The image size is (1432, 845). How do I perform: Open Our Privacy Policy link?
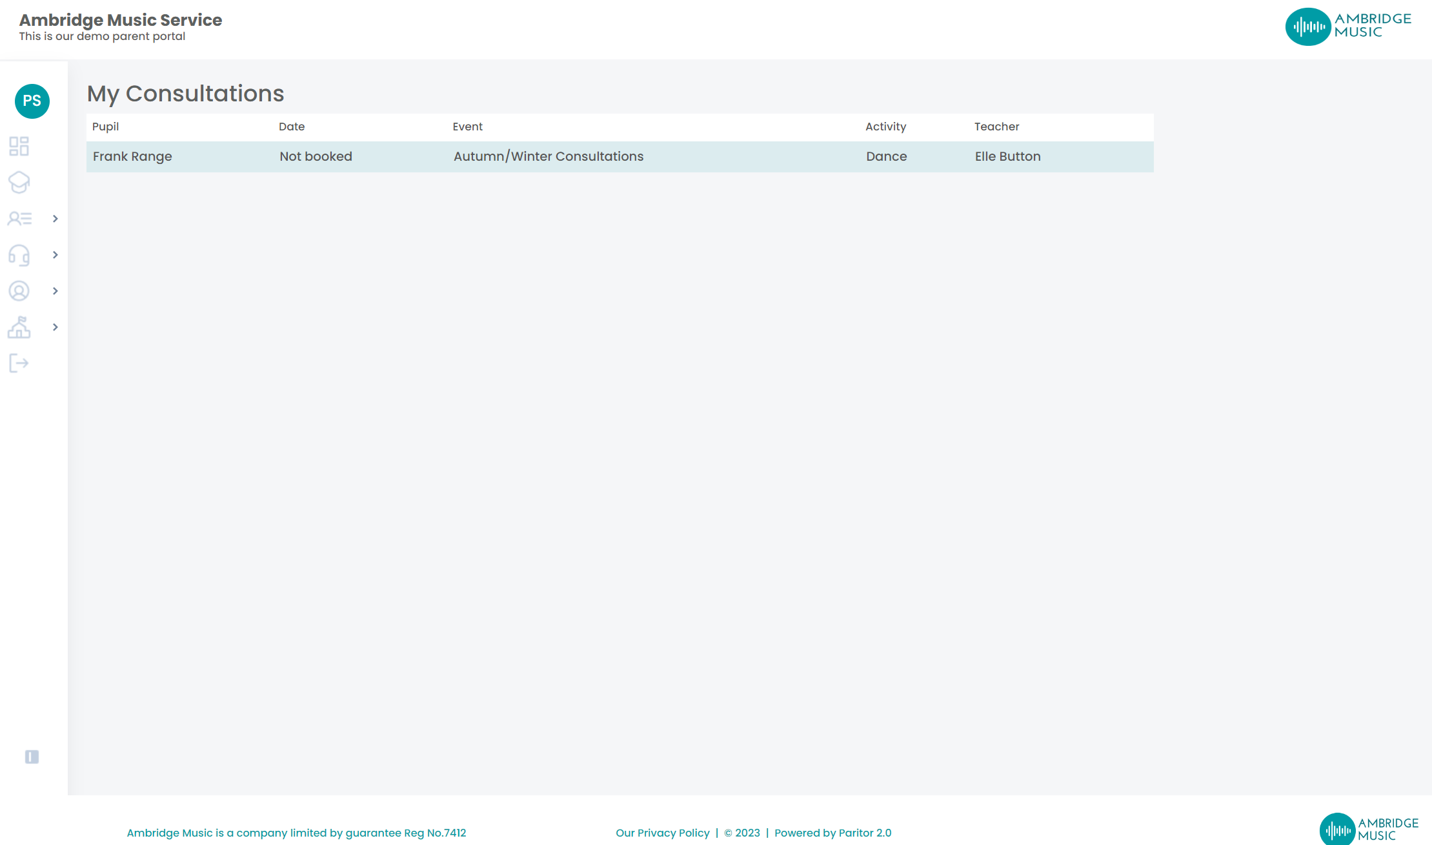663,833
